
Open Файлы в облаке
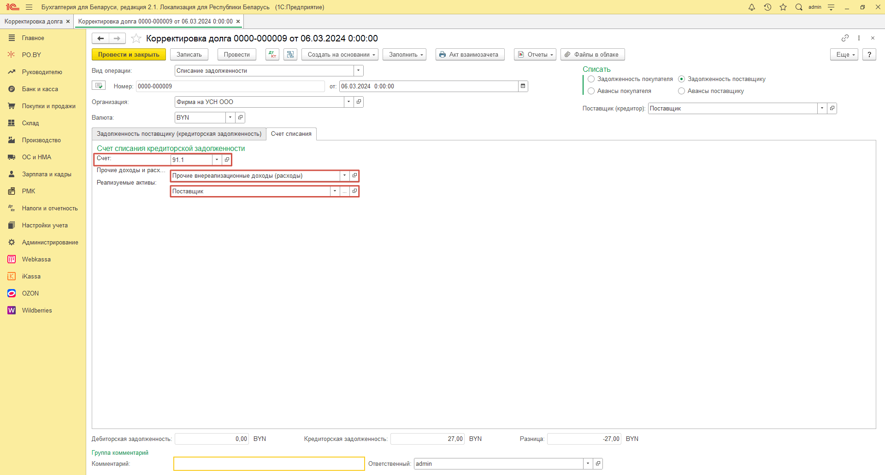[593, 54]
